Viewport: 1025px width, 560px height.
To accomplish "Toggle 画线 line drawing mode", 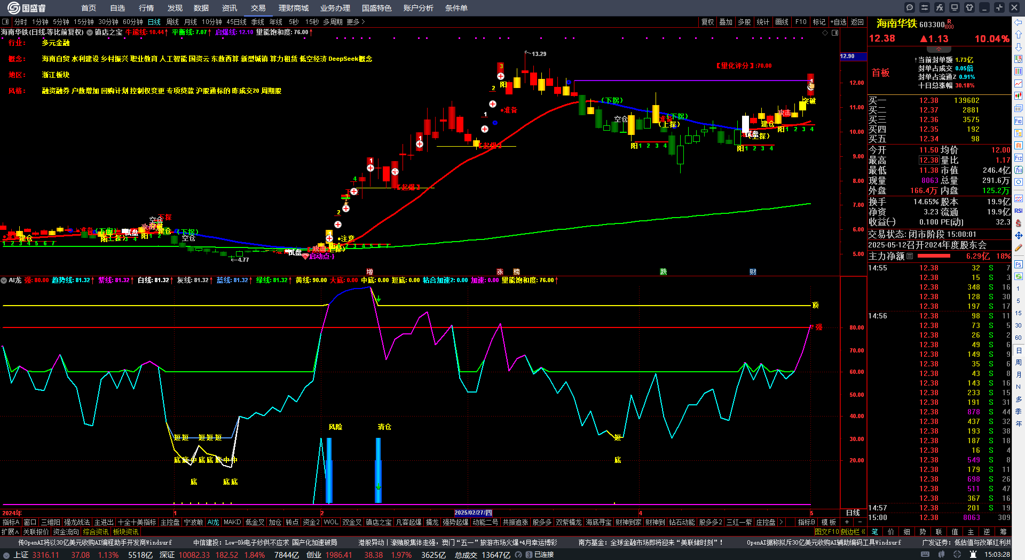I will (x=782, y=22).
